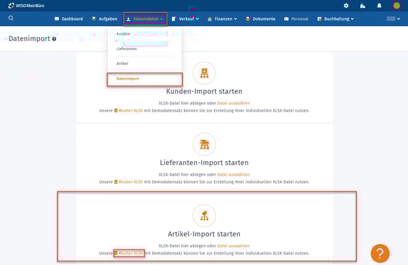Click the Artikel-Import circle icon
The height and width of the screenshot is (265, 408).
[204, 215]
